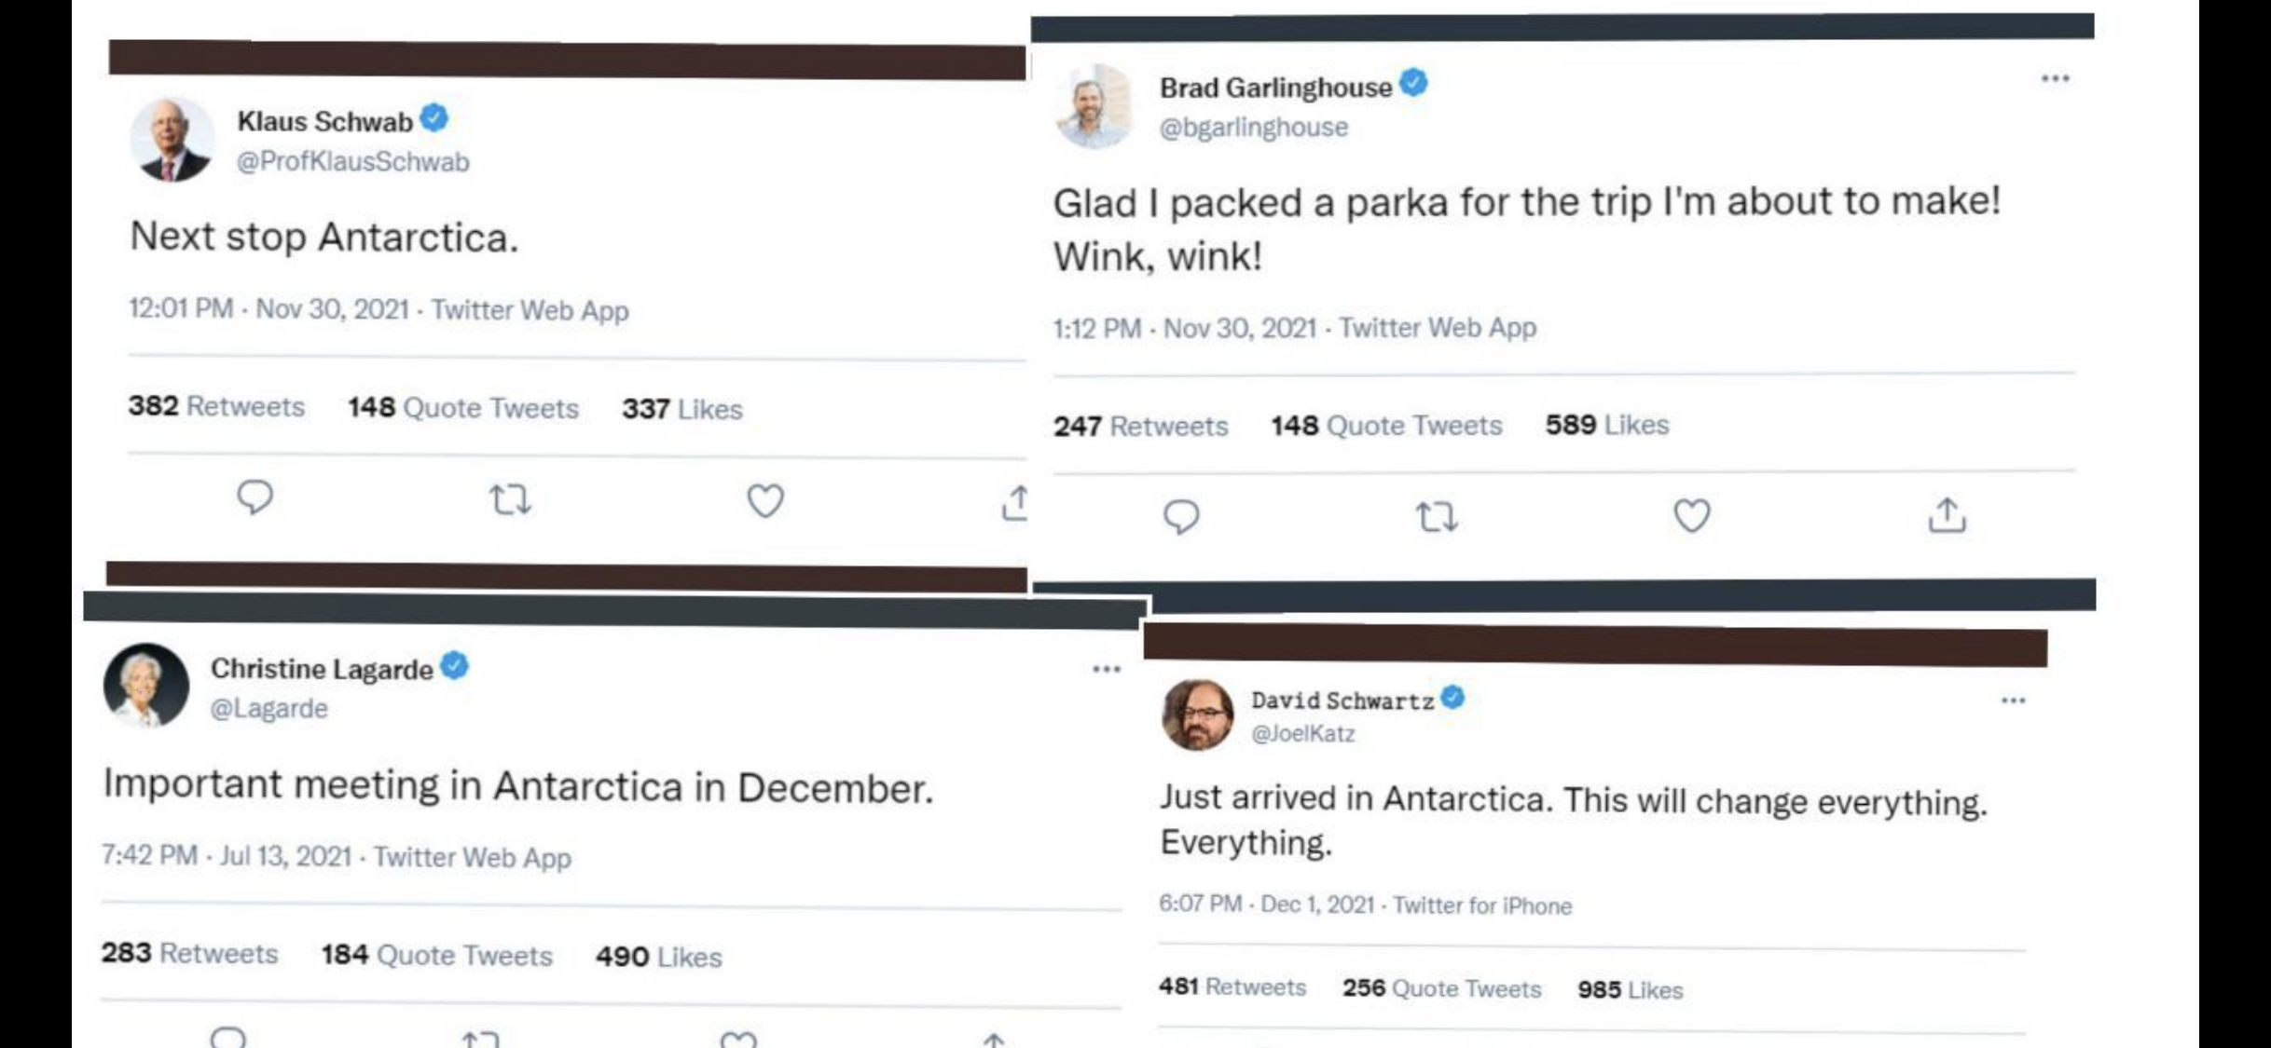Like Klaus Schwab's Antarctica tweet
This screenshot has height=1048, width=2271.
click(765, 501)
